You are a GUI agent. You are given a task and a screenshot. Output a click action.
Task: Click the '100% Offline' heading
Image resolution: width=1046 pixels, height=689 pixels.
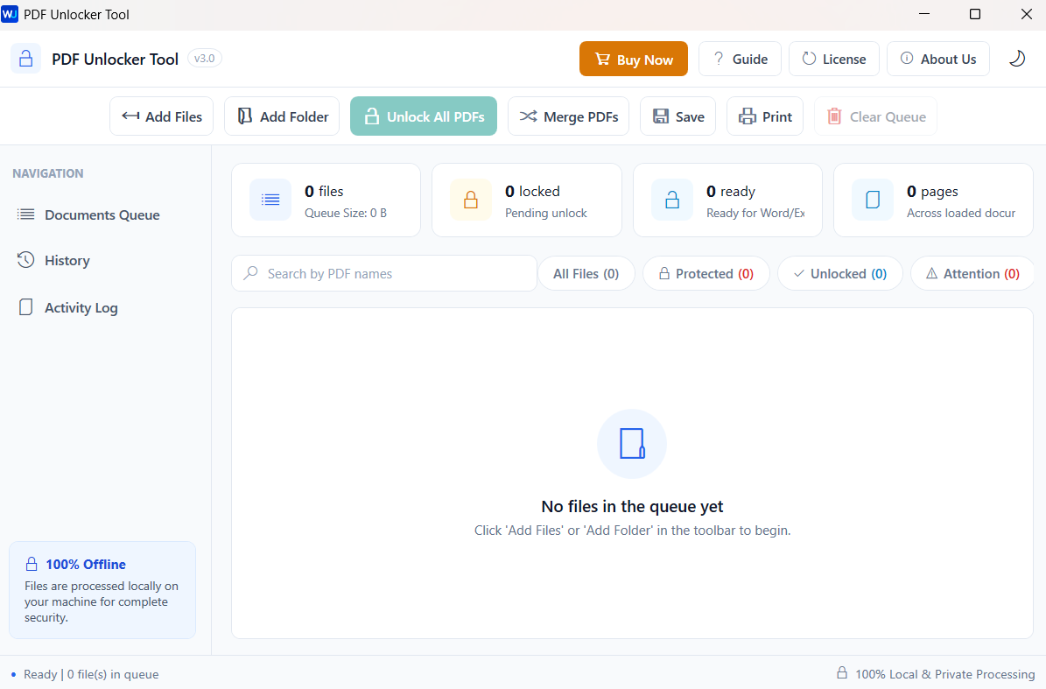(x=86, y=565)
